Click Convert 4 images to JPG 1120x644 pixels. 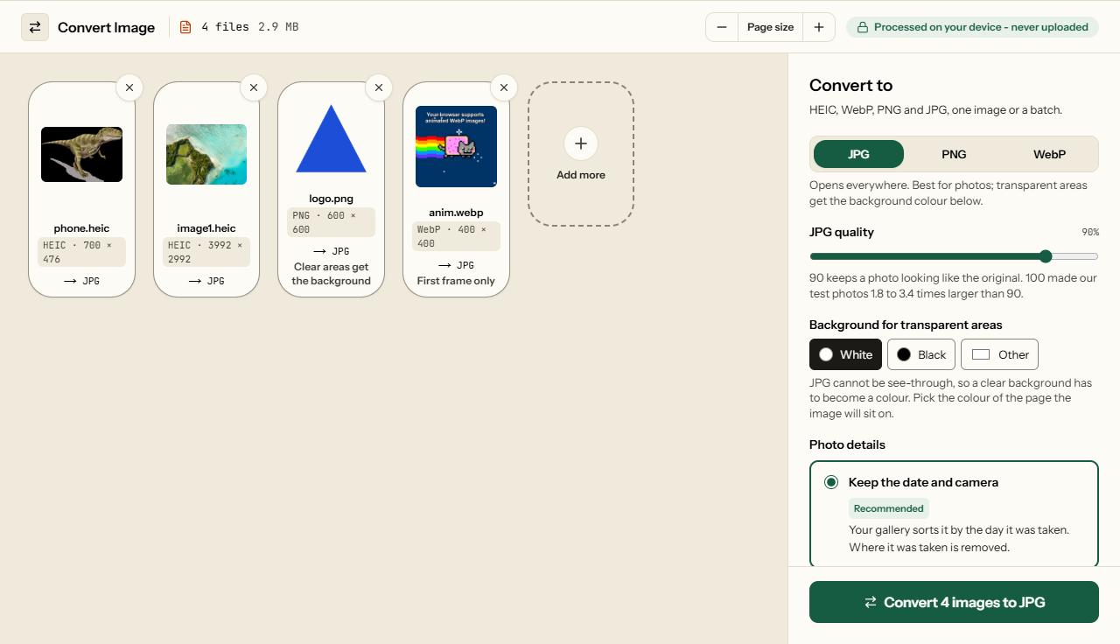(954, 602)
